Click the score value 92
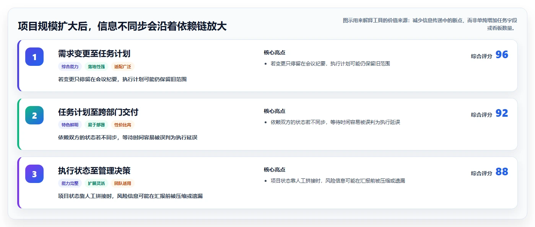 [502, 113]
